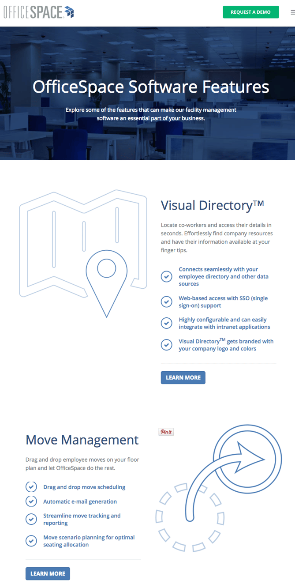This screenshot has width=295, height=584.
Task: Click Learn More under Visual Directory
Action: click(183, 378)
